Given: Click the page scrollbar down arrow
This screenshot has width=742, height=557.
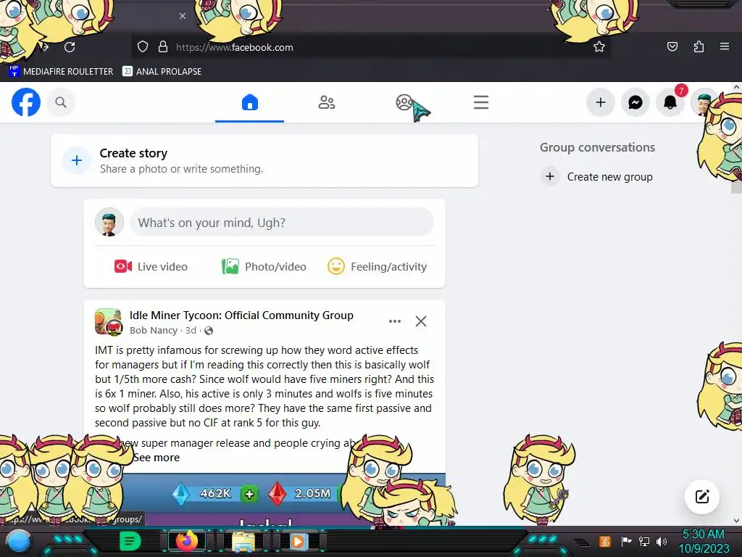Looking at the screenshot, I should point(736,521).
